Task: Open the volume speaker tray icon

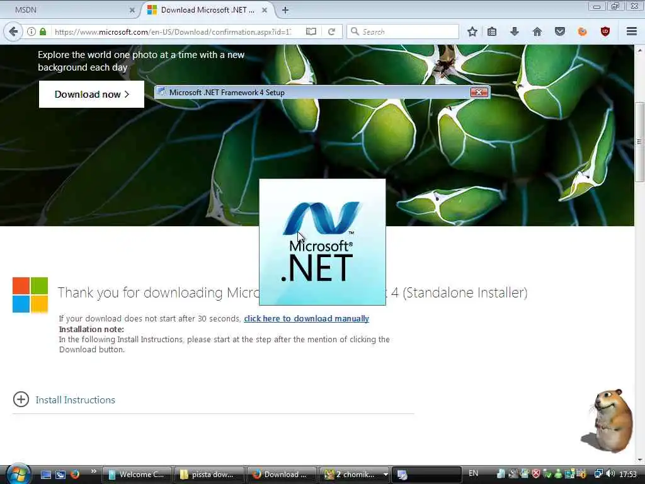Action: (610, 474)
